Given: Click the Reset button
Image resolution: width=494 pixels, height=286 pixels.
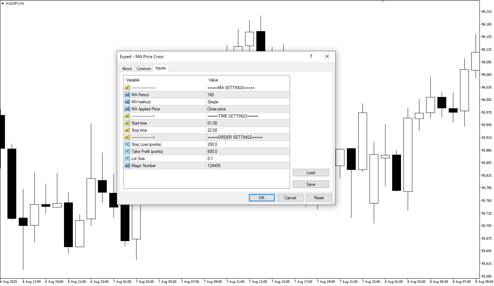Looking at the screenshot, I should 319,198.
